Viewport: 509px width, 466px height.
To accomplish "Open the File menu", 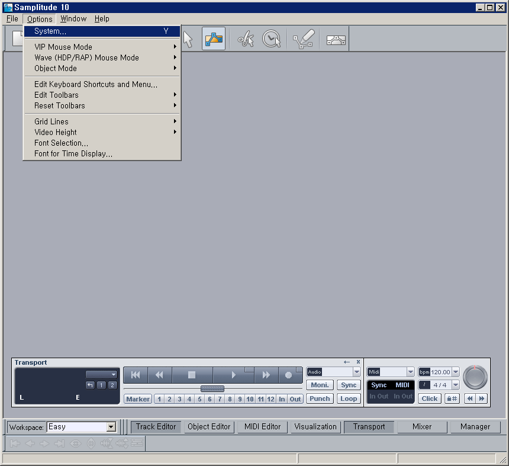I will coord(12,19).
